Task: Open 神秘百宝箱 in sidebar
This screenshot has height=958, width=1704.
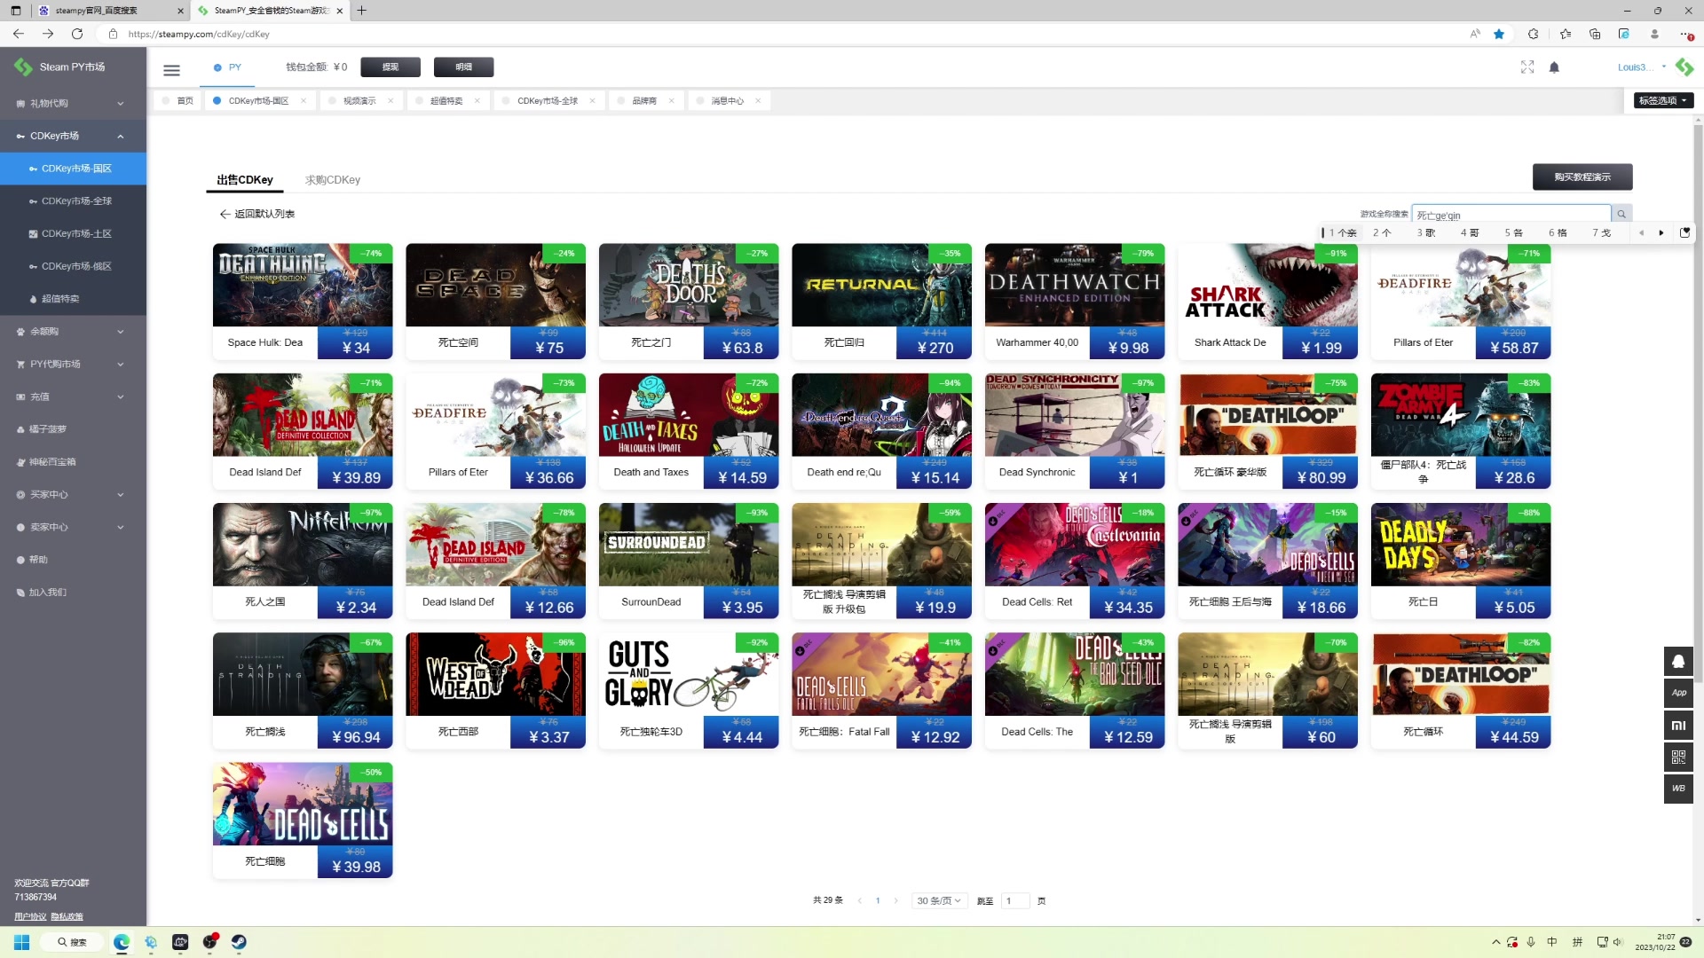Action: [x=73, y=462]
